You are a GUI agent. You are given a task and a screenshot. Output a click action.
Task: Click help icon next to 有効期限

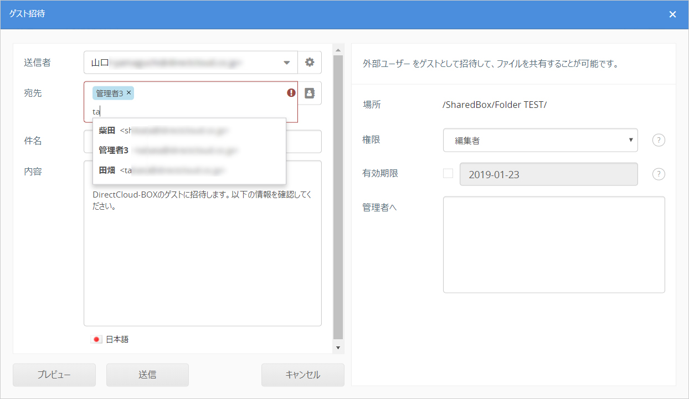pyautogui.click(x=658, y=174)
